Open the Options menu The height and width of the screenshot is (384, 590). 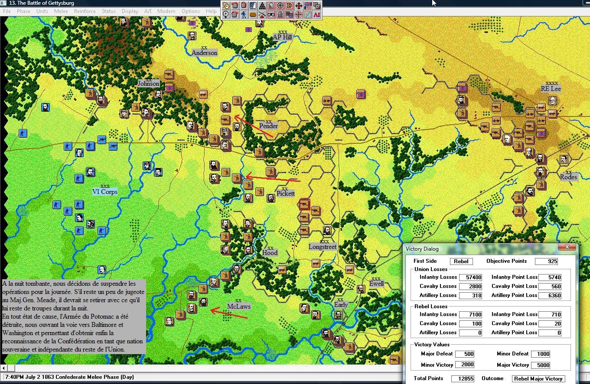(x=191, y=11)
